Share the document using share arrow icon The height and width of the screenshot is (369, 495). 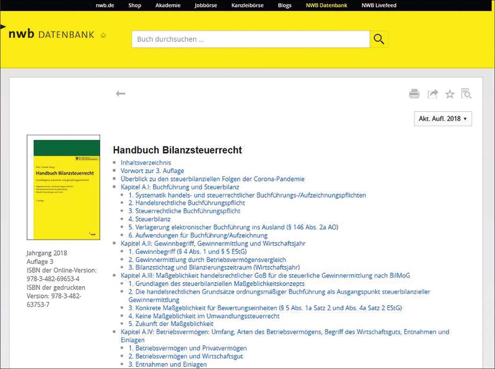[x=432, y=94]
